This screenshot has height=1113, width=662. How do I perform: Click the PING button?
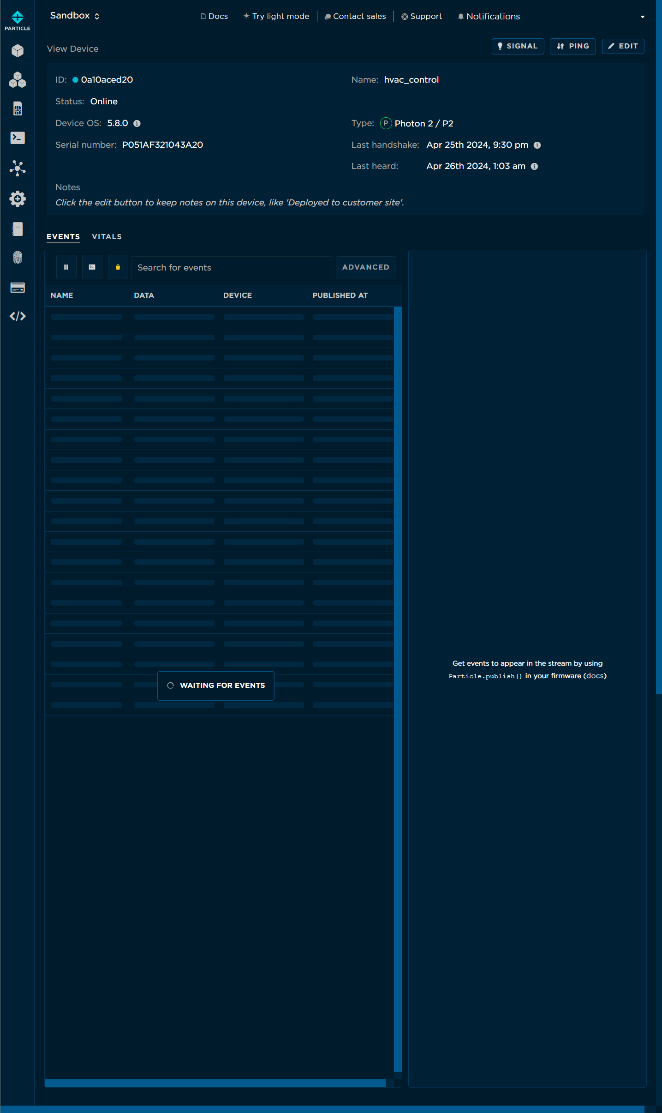pos(573,46)
